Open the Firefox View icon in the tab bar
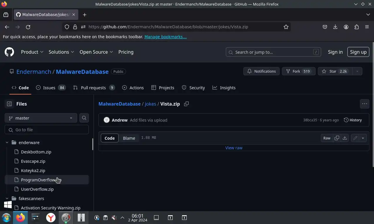374x224 pixels. coord(6,15)
